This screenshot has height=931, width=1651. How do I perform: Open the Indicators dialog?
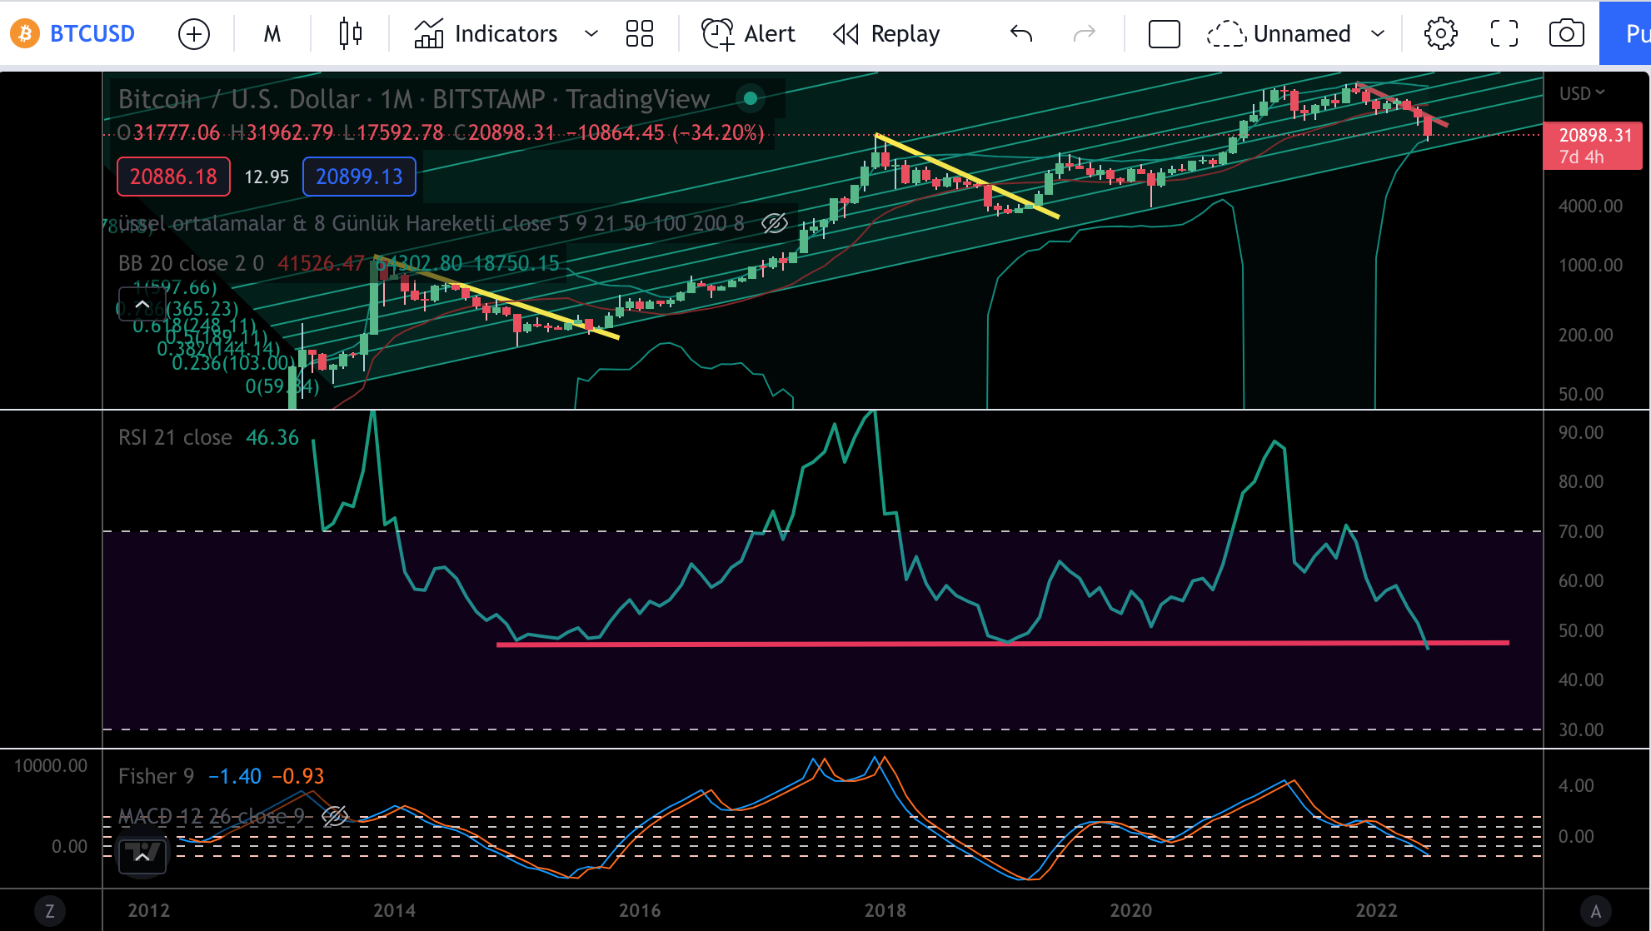486,34
